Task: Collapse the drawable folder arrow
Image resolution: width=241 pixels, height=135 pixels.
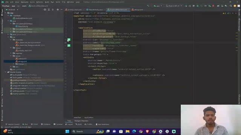Action: click(x=11, y=40)
